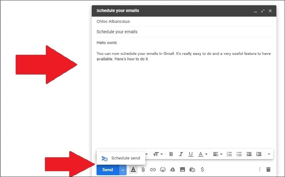Click the blue Send button
The image size is (285, 177).
point(108,170)
